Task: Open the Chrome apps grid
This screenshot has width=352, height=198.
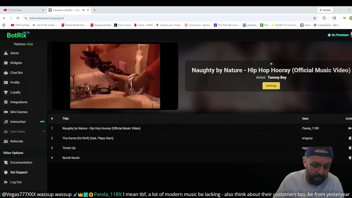Action: (4, 25)
